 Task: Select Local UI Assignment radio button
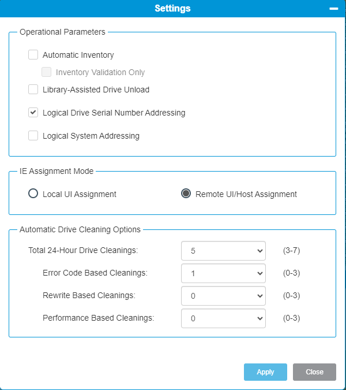pyautogui.click(x=33, y=194)
